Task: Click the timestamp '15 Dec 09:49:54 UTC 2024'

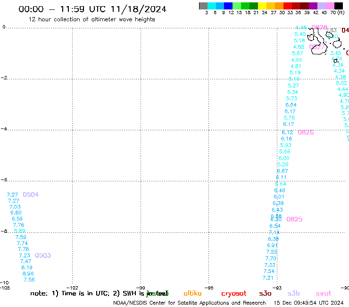Action: pyautogui.click(x=308, y=303)
